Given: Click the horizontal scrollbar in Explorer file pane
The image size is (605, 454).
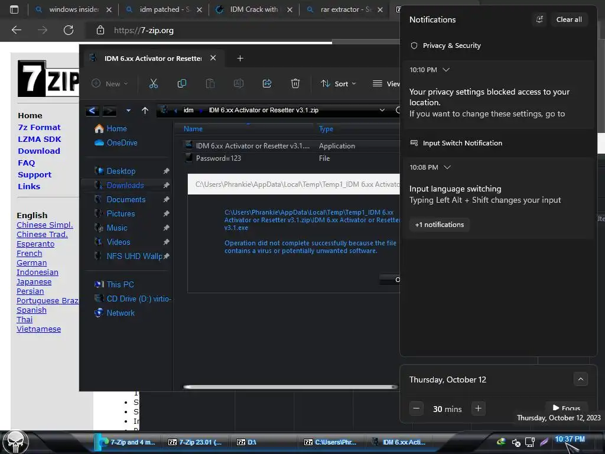Looking at the screenshot, I should pos(290,387).
